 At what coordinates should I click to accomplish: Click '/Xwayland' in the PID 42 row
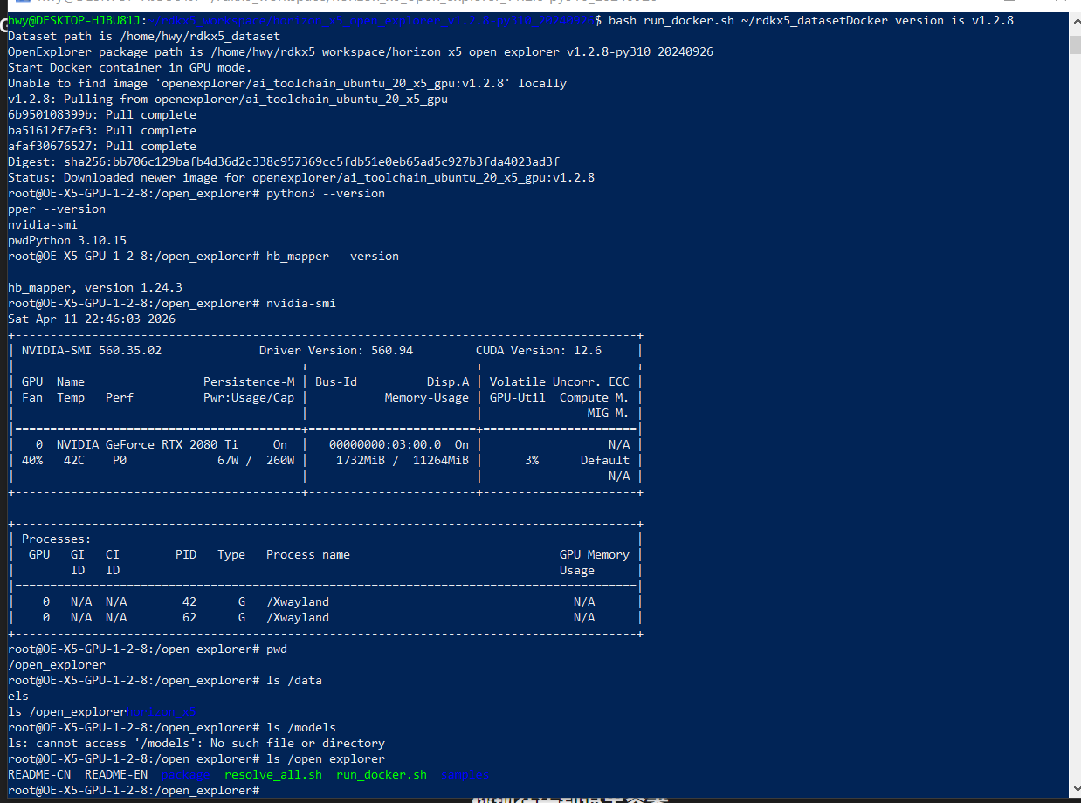point(298,601)
